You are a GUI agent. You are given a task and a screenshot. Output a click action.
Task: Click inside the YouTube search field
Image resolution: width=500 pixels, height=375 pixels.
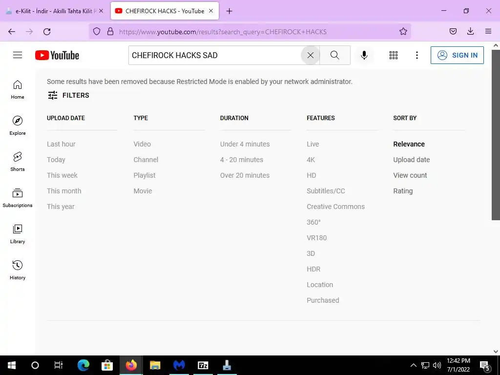tap(215, 55)
